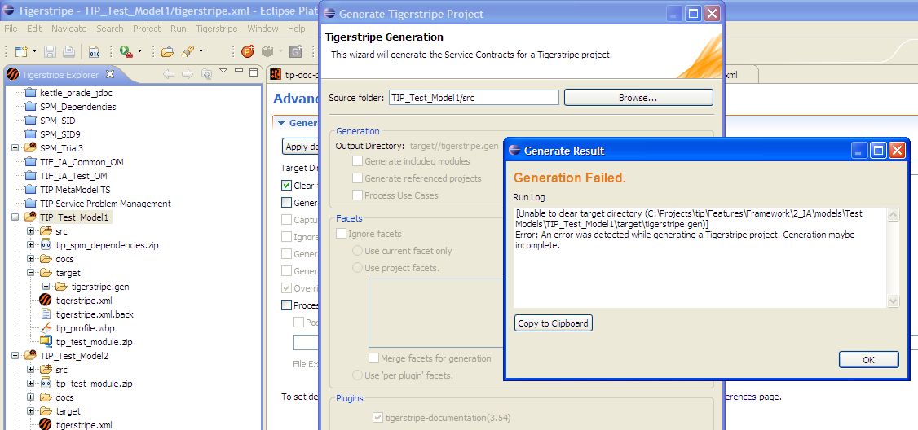Expand the tigerstripe.gen folder node
Viewport: 918px width, 430px height.
point(46,287)
